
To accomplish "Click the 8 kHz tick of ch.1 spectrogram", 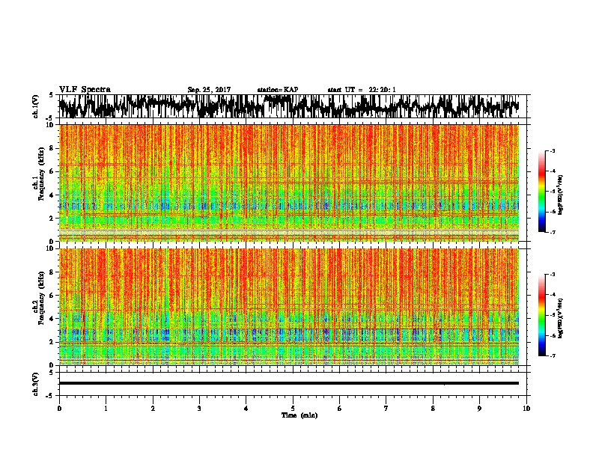I will [x=52, y=148].
